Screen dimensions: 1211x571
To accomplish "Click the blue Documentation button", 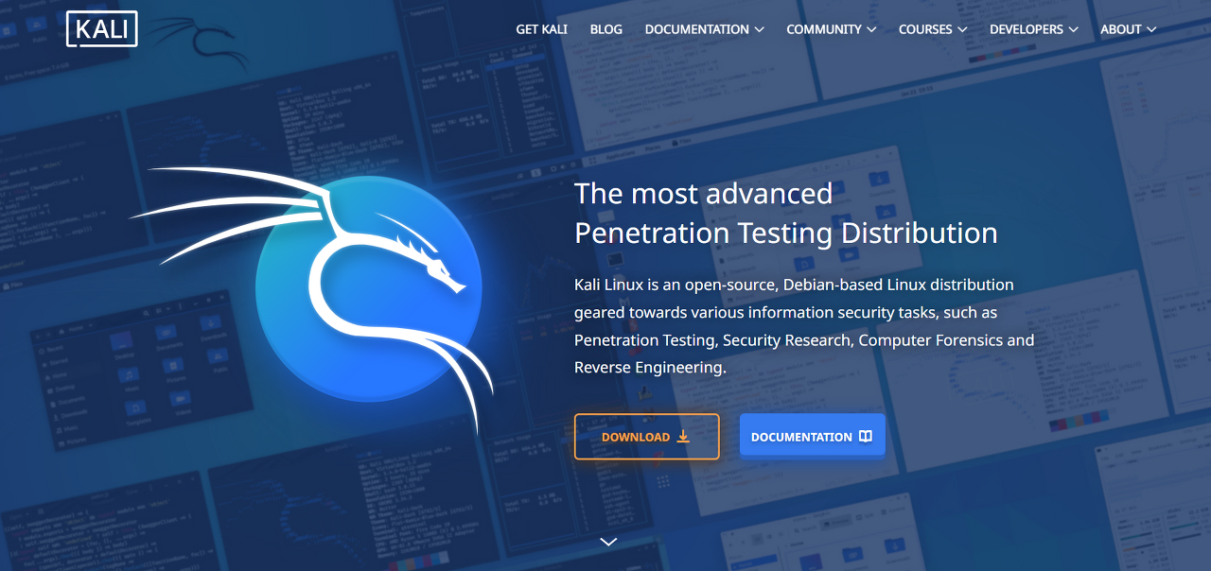I will coord(813,436).
